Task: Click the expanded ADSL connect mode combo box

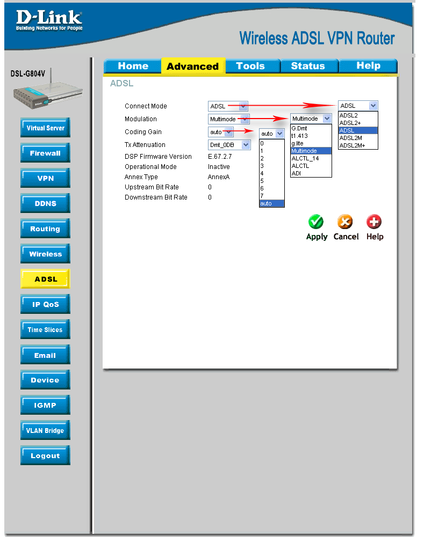Action: (x=358, y=106)
